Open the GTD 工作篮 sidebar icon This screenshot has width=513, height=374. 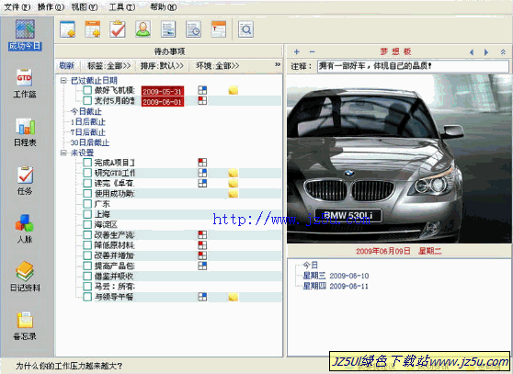[x=25, y=84]
